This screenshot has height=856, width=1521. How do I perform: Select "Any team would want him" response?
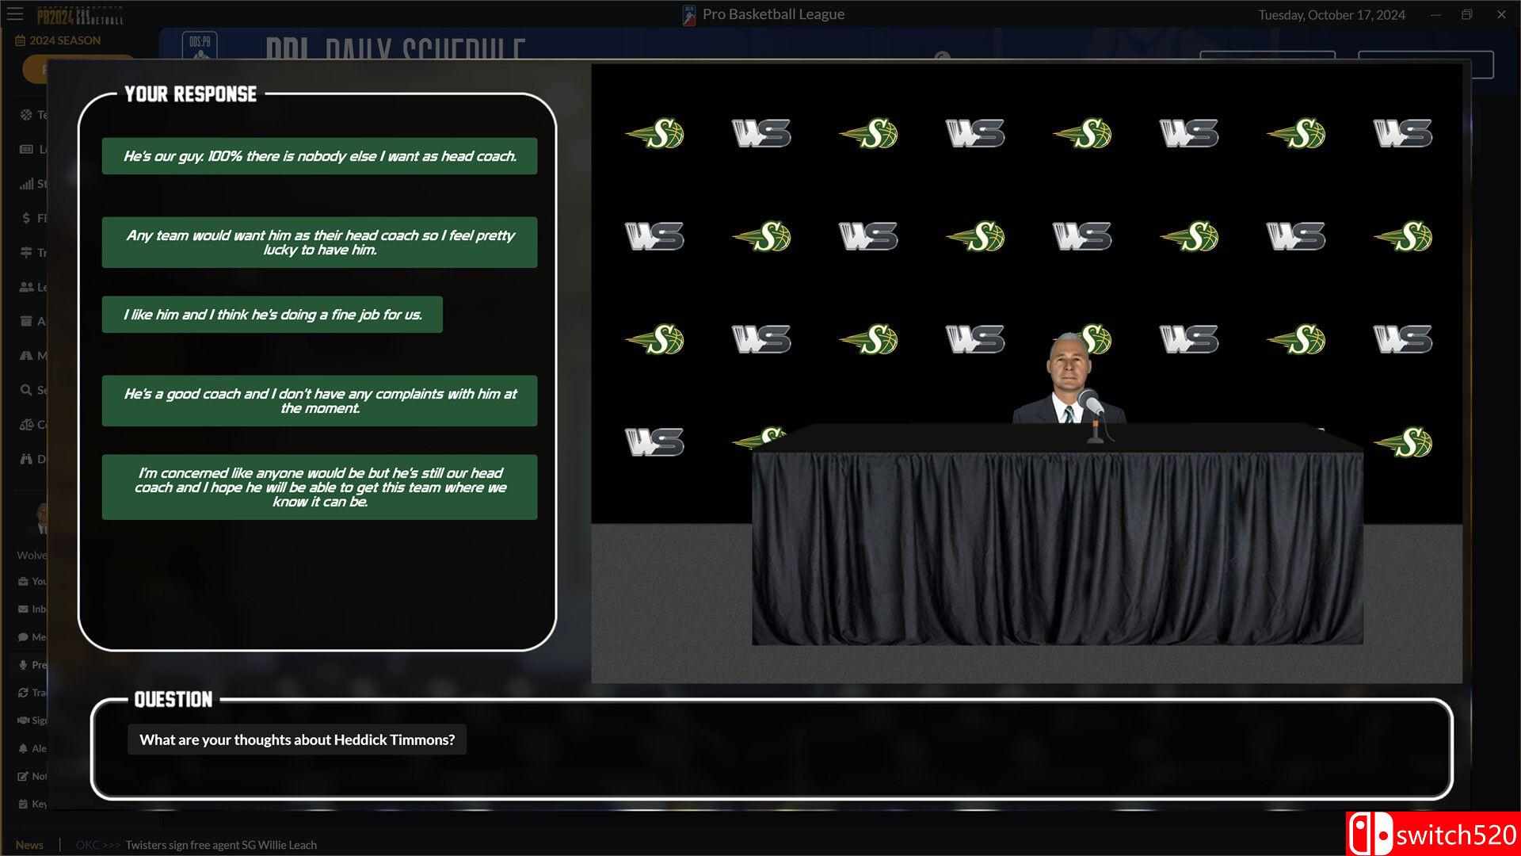click(x=319, y=243)
